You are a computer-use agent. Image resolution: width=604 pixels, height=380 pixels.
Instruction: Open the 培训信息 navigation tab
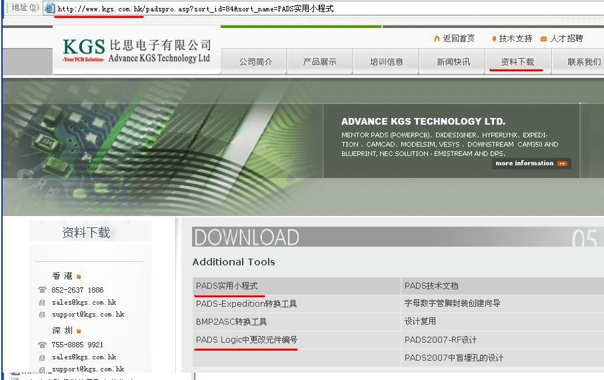pyautogui.click(x=387, y=61)
